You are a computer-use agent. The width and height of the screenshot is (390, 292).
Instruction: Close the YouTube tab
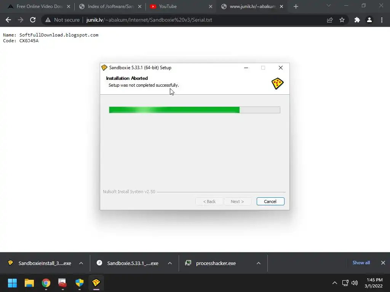[211, 6]
